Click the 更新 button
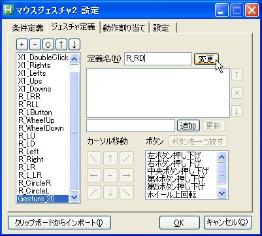The width and height of the screenshot is (262, 236). 214,126
